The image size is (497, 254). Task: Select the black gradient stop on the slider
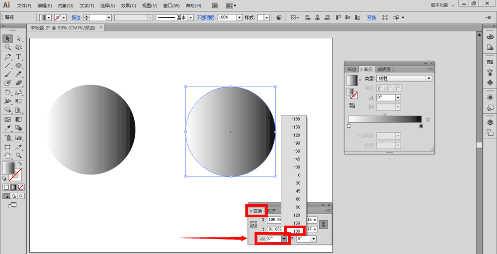coord(421,126)
